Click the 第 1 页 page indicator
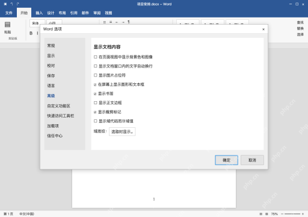The image size is (308, 217). pyautogui.click(x=8, y=214)
